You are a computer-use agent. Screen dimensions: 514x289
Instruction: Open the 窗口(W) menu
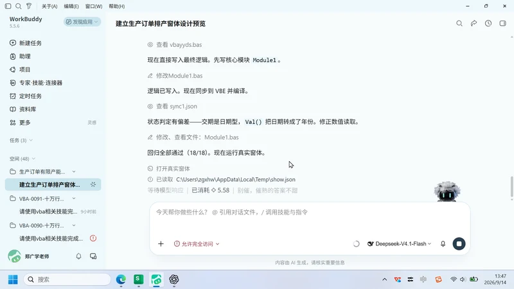click(x=93, y=6)
